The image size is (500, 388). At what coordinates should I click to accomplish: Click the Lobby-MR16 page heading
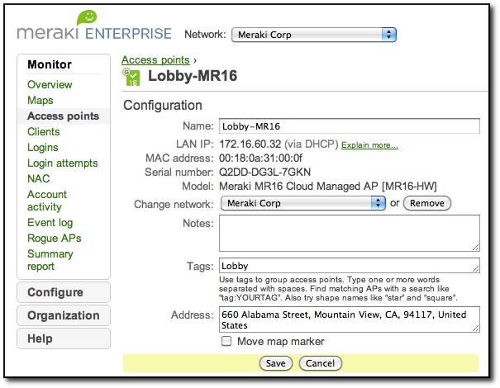click(x=193, y=76)
